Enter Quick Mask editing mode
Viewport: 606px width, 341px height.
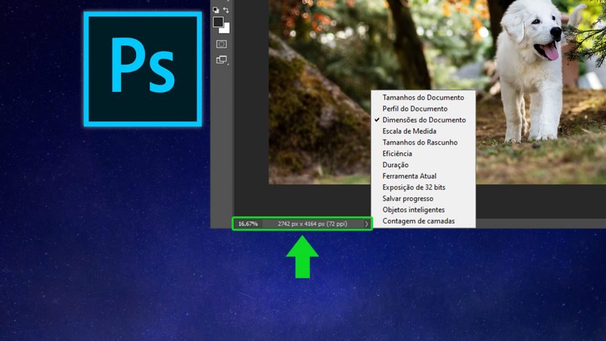click(x=221, y=43)
